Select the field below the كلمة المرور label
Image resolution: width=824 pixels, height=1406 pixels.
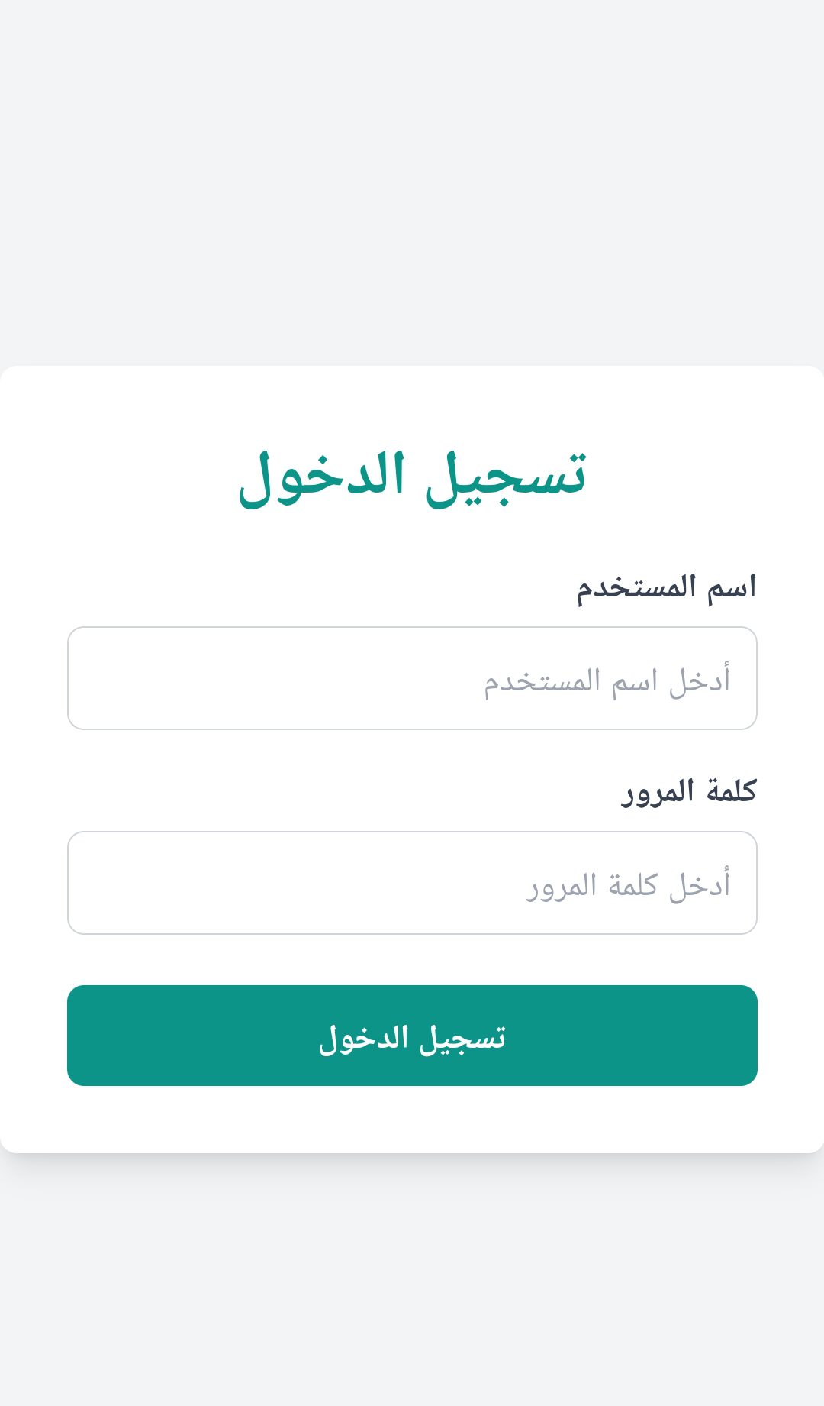click(x=412, y=883)
